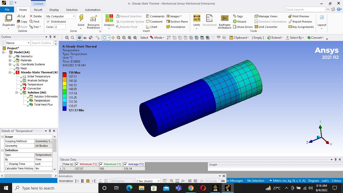Switch to the Automation tab
The image size is (343, 193).
click(x=93, y=10)
